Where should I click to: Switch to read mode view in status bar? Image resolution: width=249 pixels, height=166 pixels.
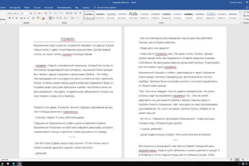231,159
